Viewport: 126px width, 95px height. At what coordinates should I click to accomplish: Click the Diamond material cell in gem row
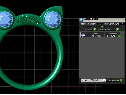pyautogui.click(x=112, y=34)
